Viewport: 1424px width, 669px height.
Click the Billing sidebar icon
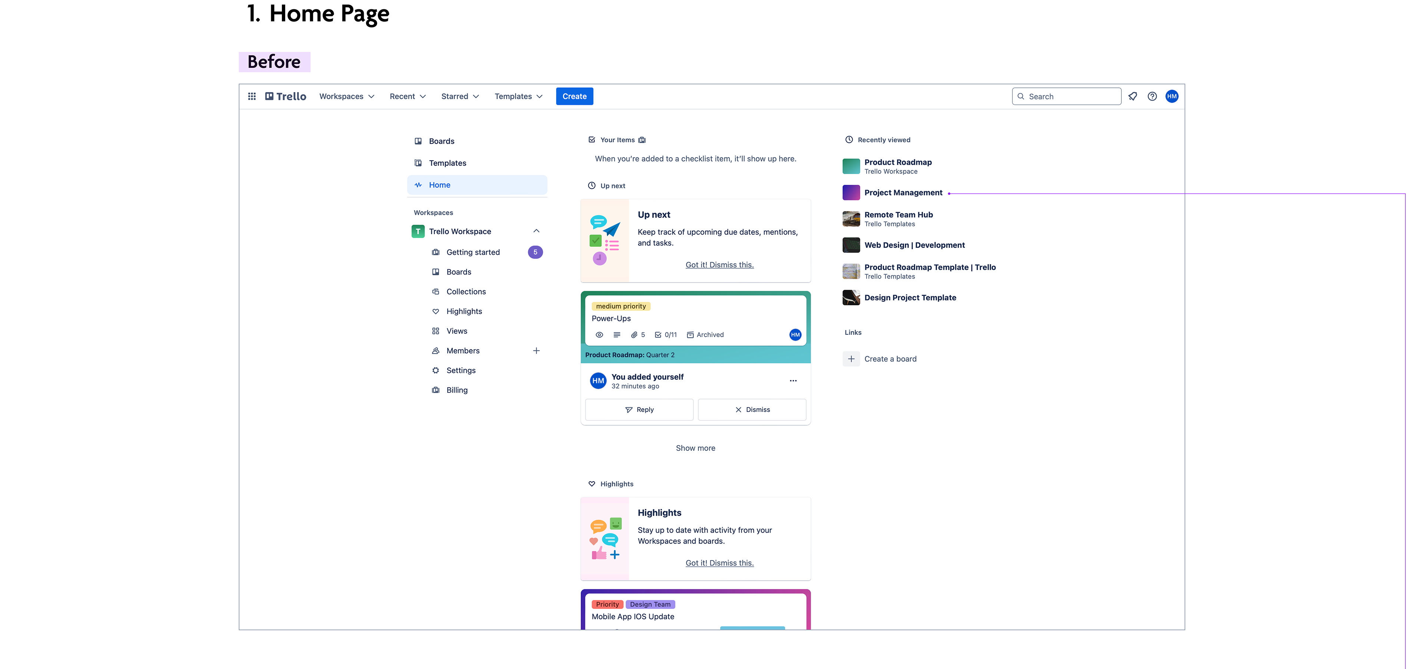[436, 390]
